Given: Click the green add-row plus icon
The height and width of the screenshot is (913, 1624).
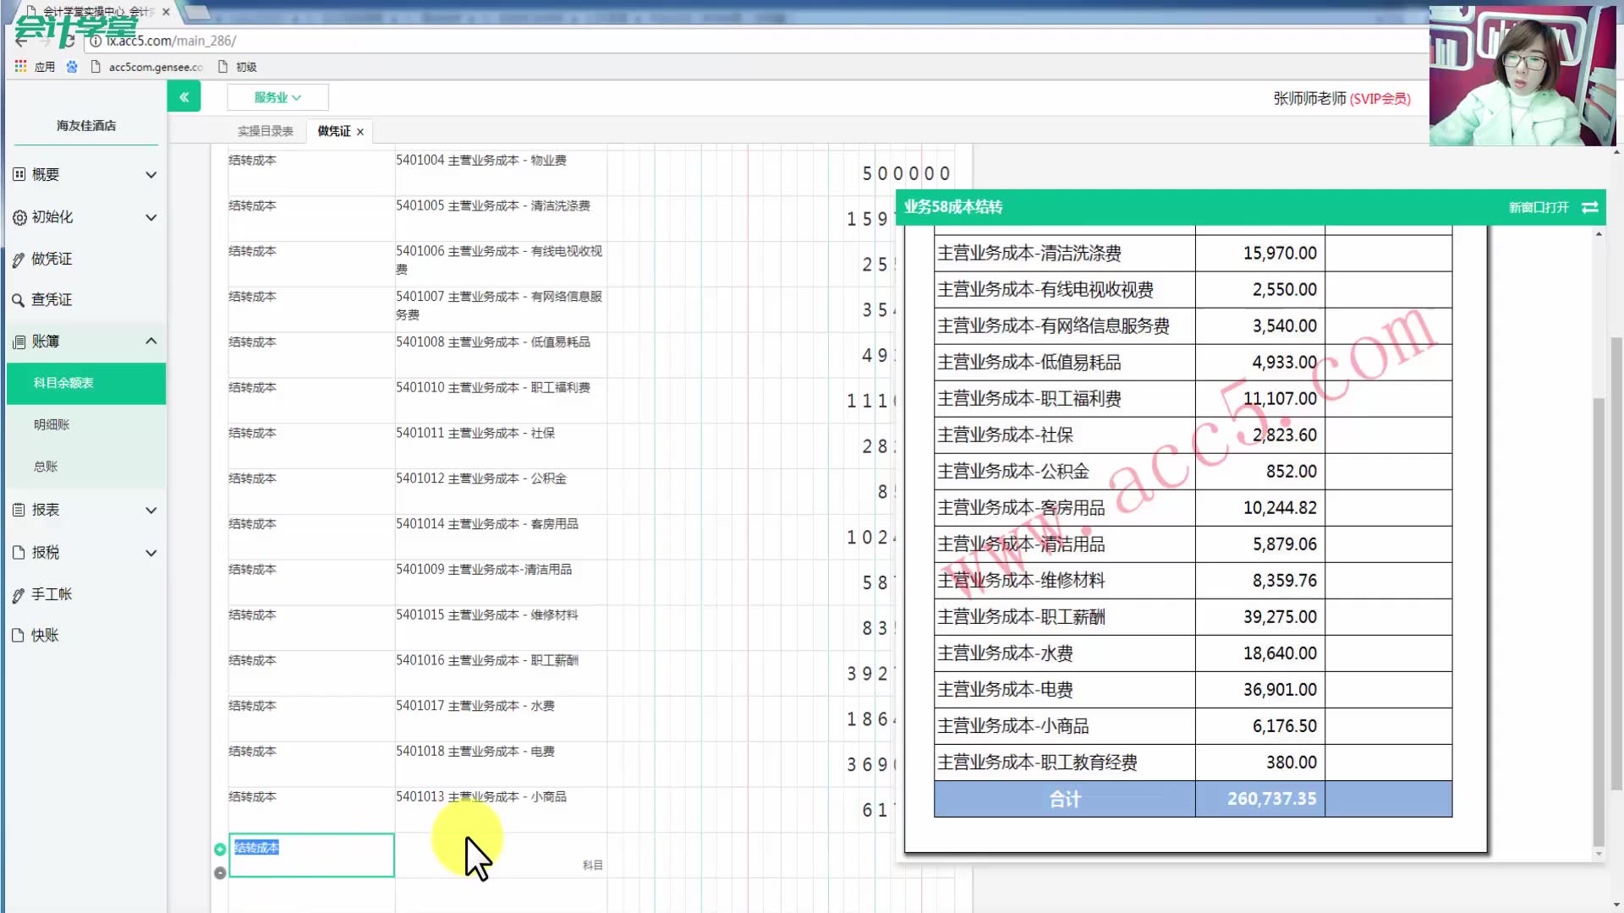Looking at the screenshot, I should 220,849.
